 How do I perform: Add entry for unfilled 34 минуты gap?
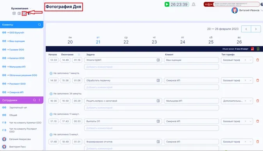point(51,94)
